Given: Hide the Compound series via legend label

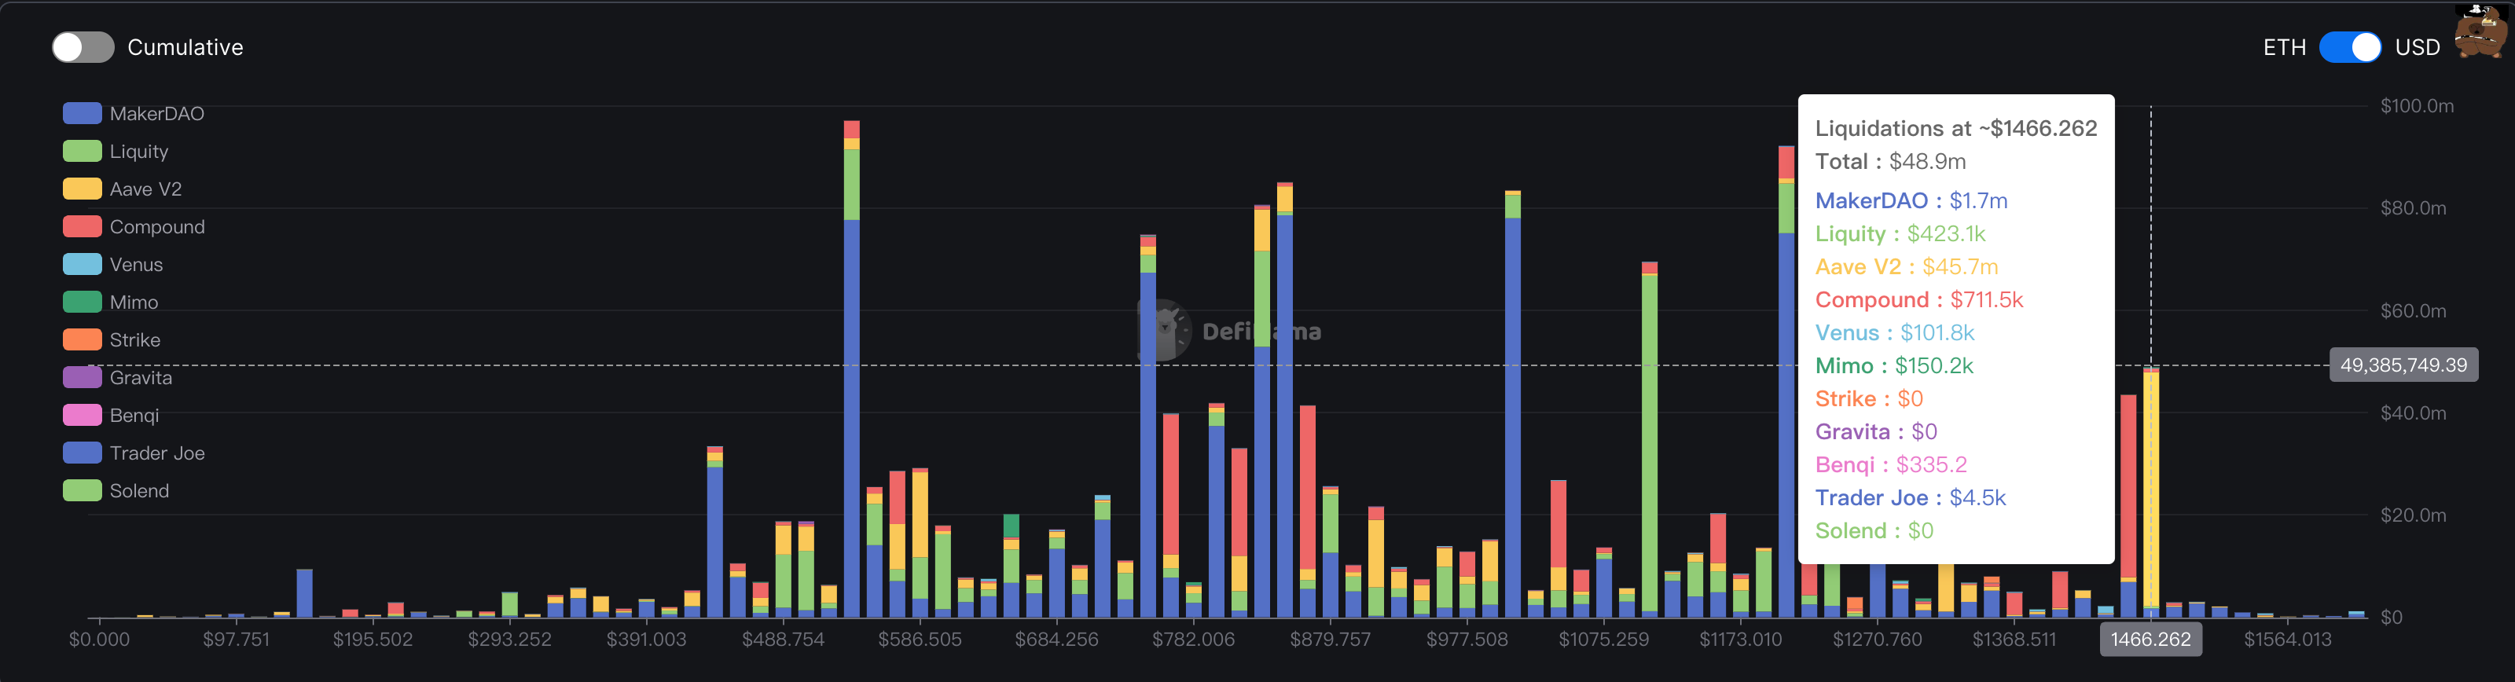Looking at the screenshot, I should point(157,226).
